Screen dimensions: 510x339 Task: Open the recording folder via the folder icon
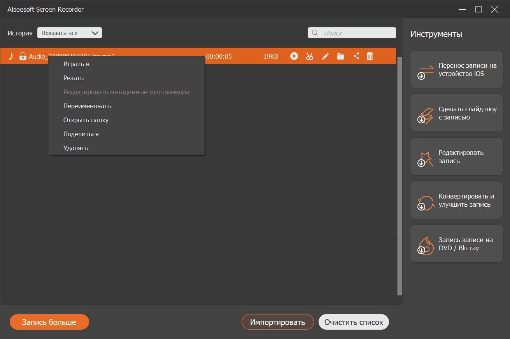[341, 56]
